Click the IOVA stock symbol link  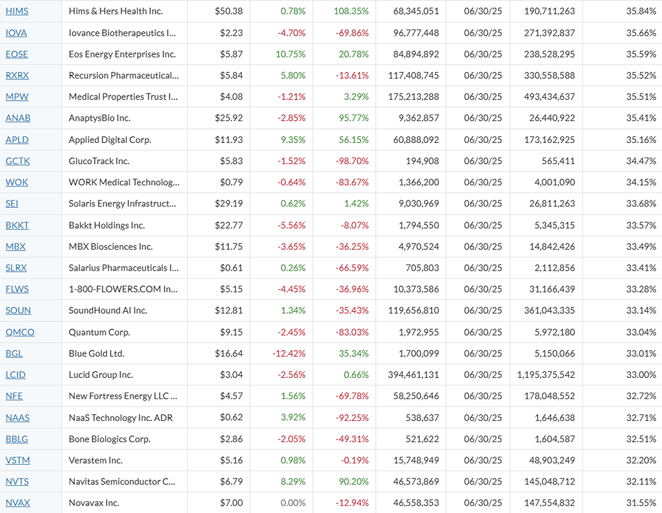pyautogui.click(x=17, y=32)
